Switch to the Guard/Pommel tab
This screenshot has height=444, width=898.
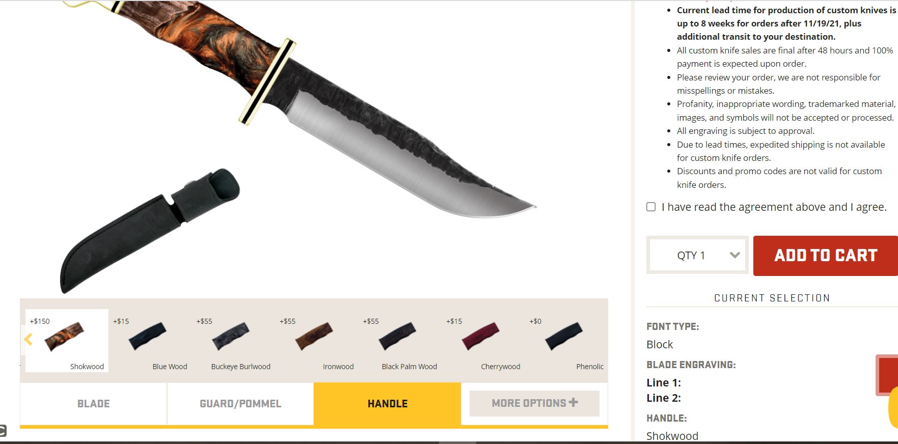point(240,404)
